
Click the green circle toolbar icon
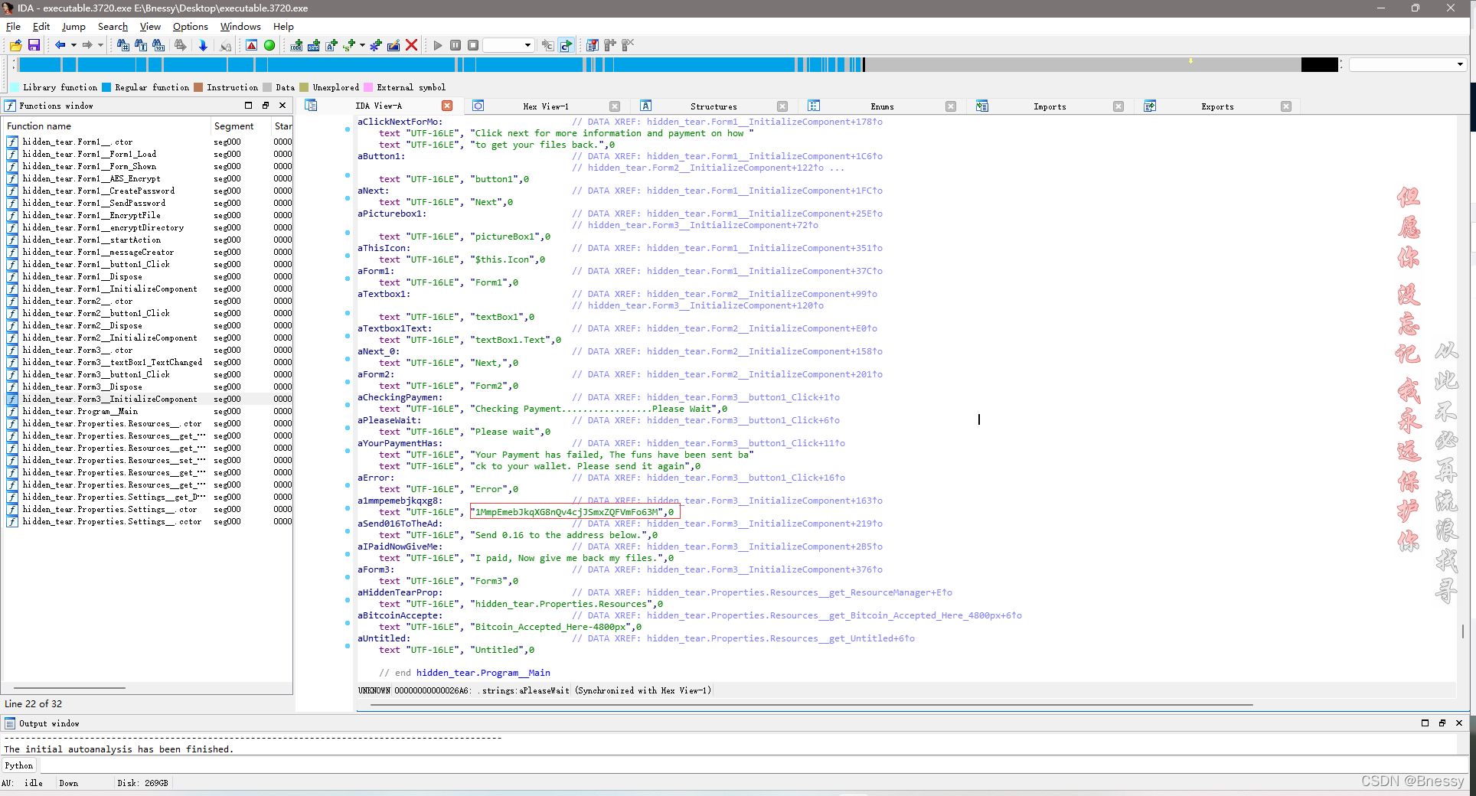click(269, 45)
